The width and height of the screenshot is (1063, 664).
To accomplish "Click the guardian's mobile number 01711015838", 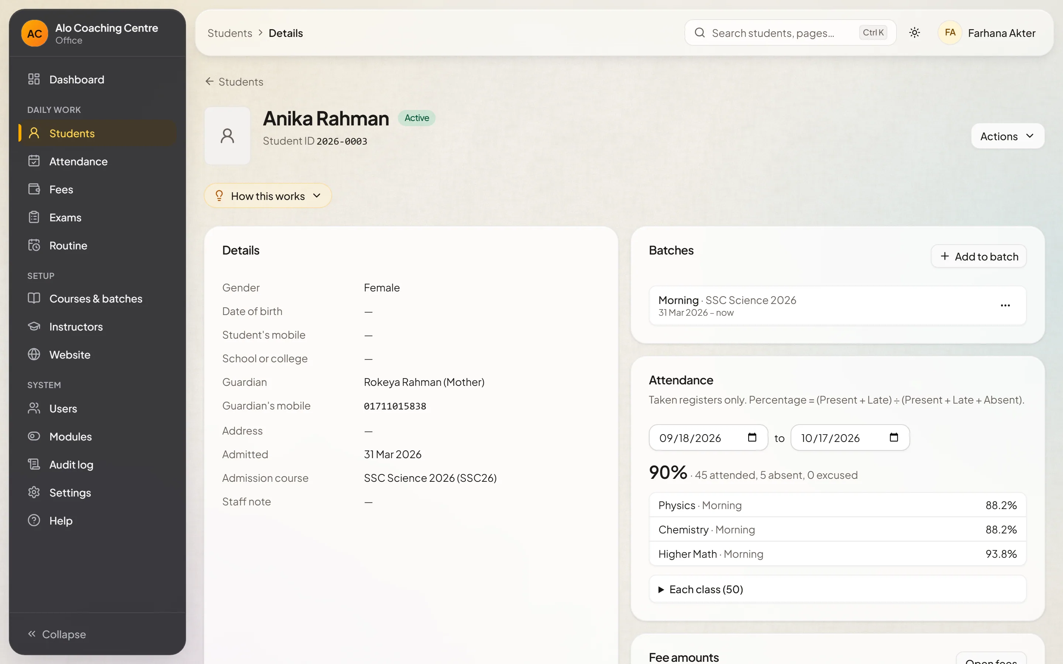I will point(395,406).
